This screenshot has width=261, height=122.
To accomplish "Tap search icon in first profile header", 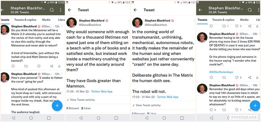I will 52,10.
